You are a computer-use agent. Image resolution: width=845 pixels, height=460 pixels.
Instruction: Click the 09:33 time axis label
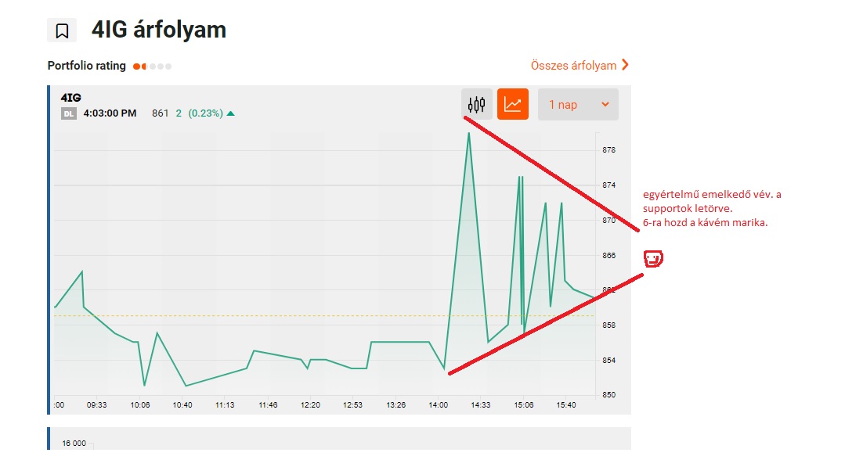click(97, 405)
